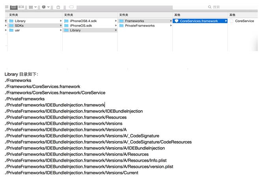Switch to list view icon
The height and width of the screenshot is (177, 266).
click(x=7, y=7)
